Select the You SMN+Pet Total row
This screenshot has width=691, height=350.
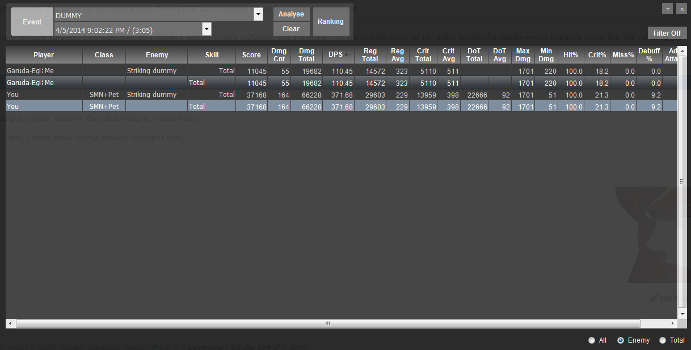click(342, 107)
